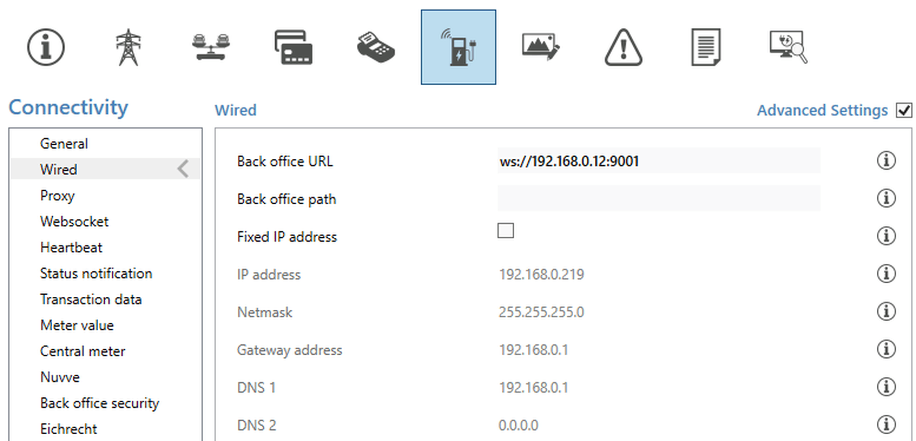
Task: Select the power grid pylon icon
Action: (x=128, y=47)
